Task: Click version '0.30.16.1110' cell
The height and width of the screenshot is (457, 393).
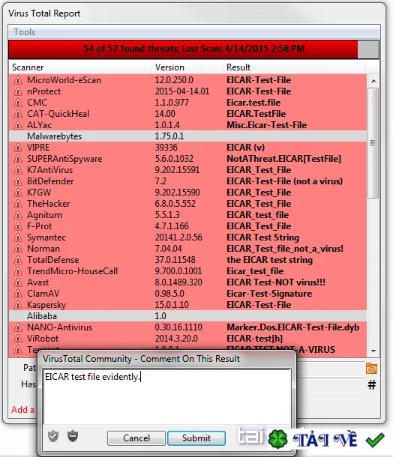Action: point(178,327)
